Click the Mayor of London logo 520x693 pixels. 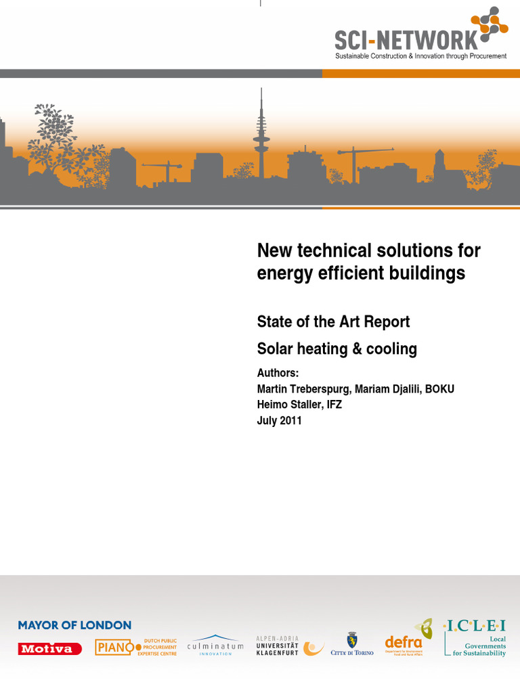[x=74, y=625]
